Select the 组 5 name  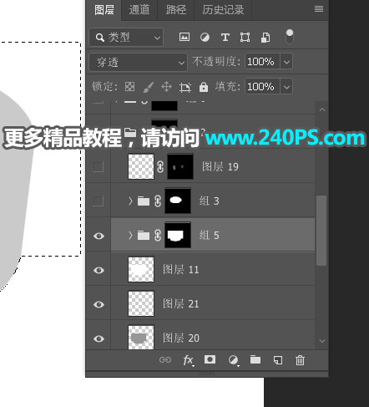[209, 236]
